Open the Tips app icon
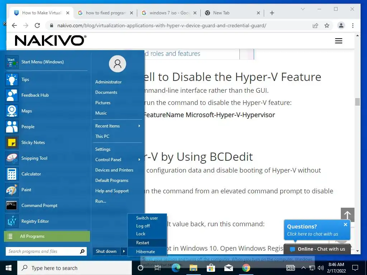Screen dimensions: 367x275 coord(12,79)
